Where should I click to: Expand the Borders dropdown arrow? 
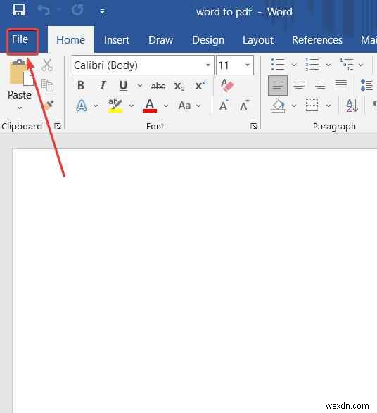pyautogui.click(x=328, y=106)
